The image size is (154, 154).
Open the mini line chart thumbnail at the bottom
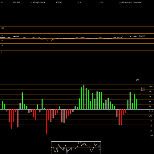tap(76, 148)
